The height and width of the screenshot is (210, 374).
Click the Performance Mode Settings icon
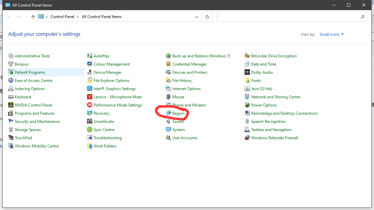click(90, 105)
